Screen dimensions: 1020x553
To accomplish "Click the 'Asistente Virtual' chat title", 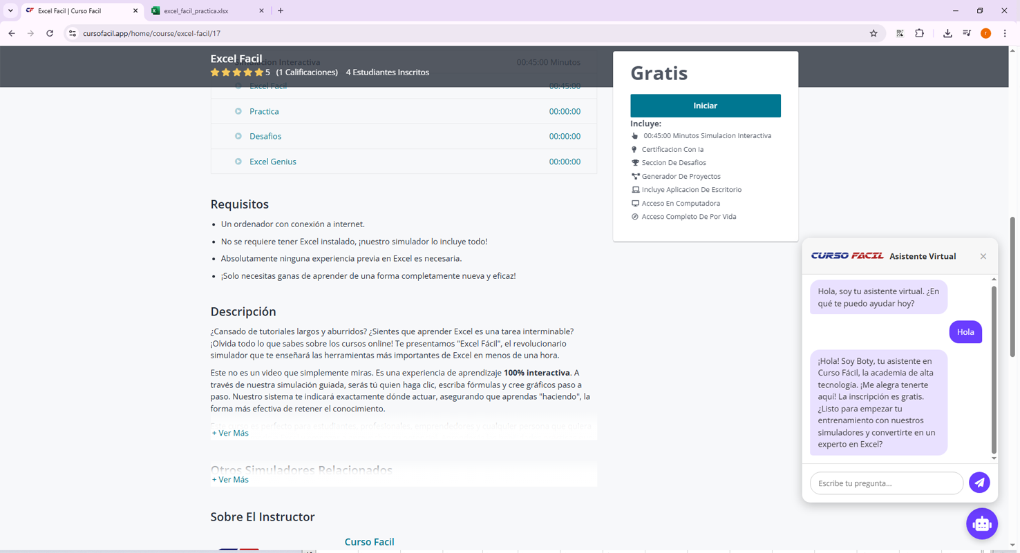I will [923, 256].
